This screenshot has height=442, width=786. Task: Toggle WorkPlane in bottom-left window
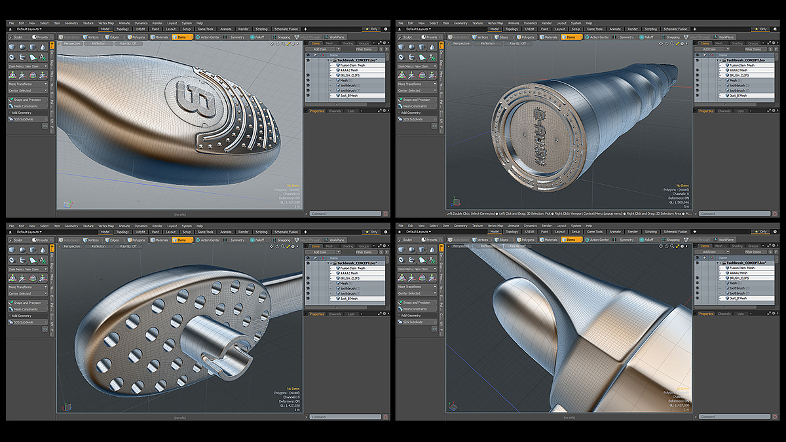click(335, 240)
